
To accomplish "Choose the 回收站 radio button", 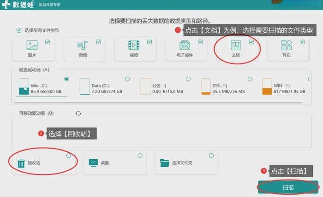I will (69, 156).
